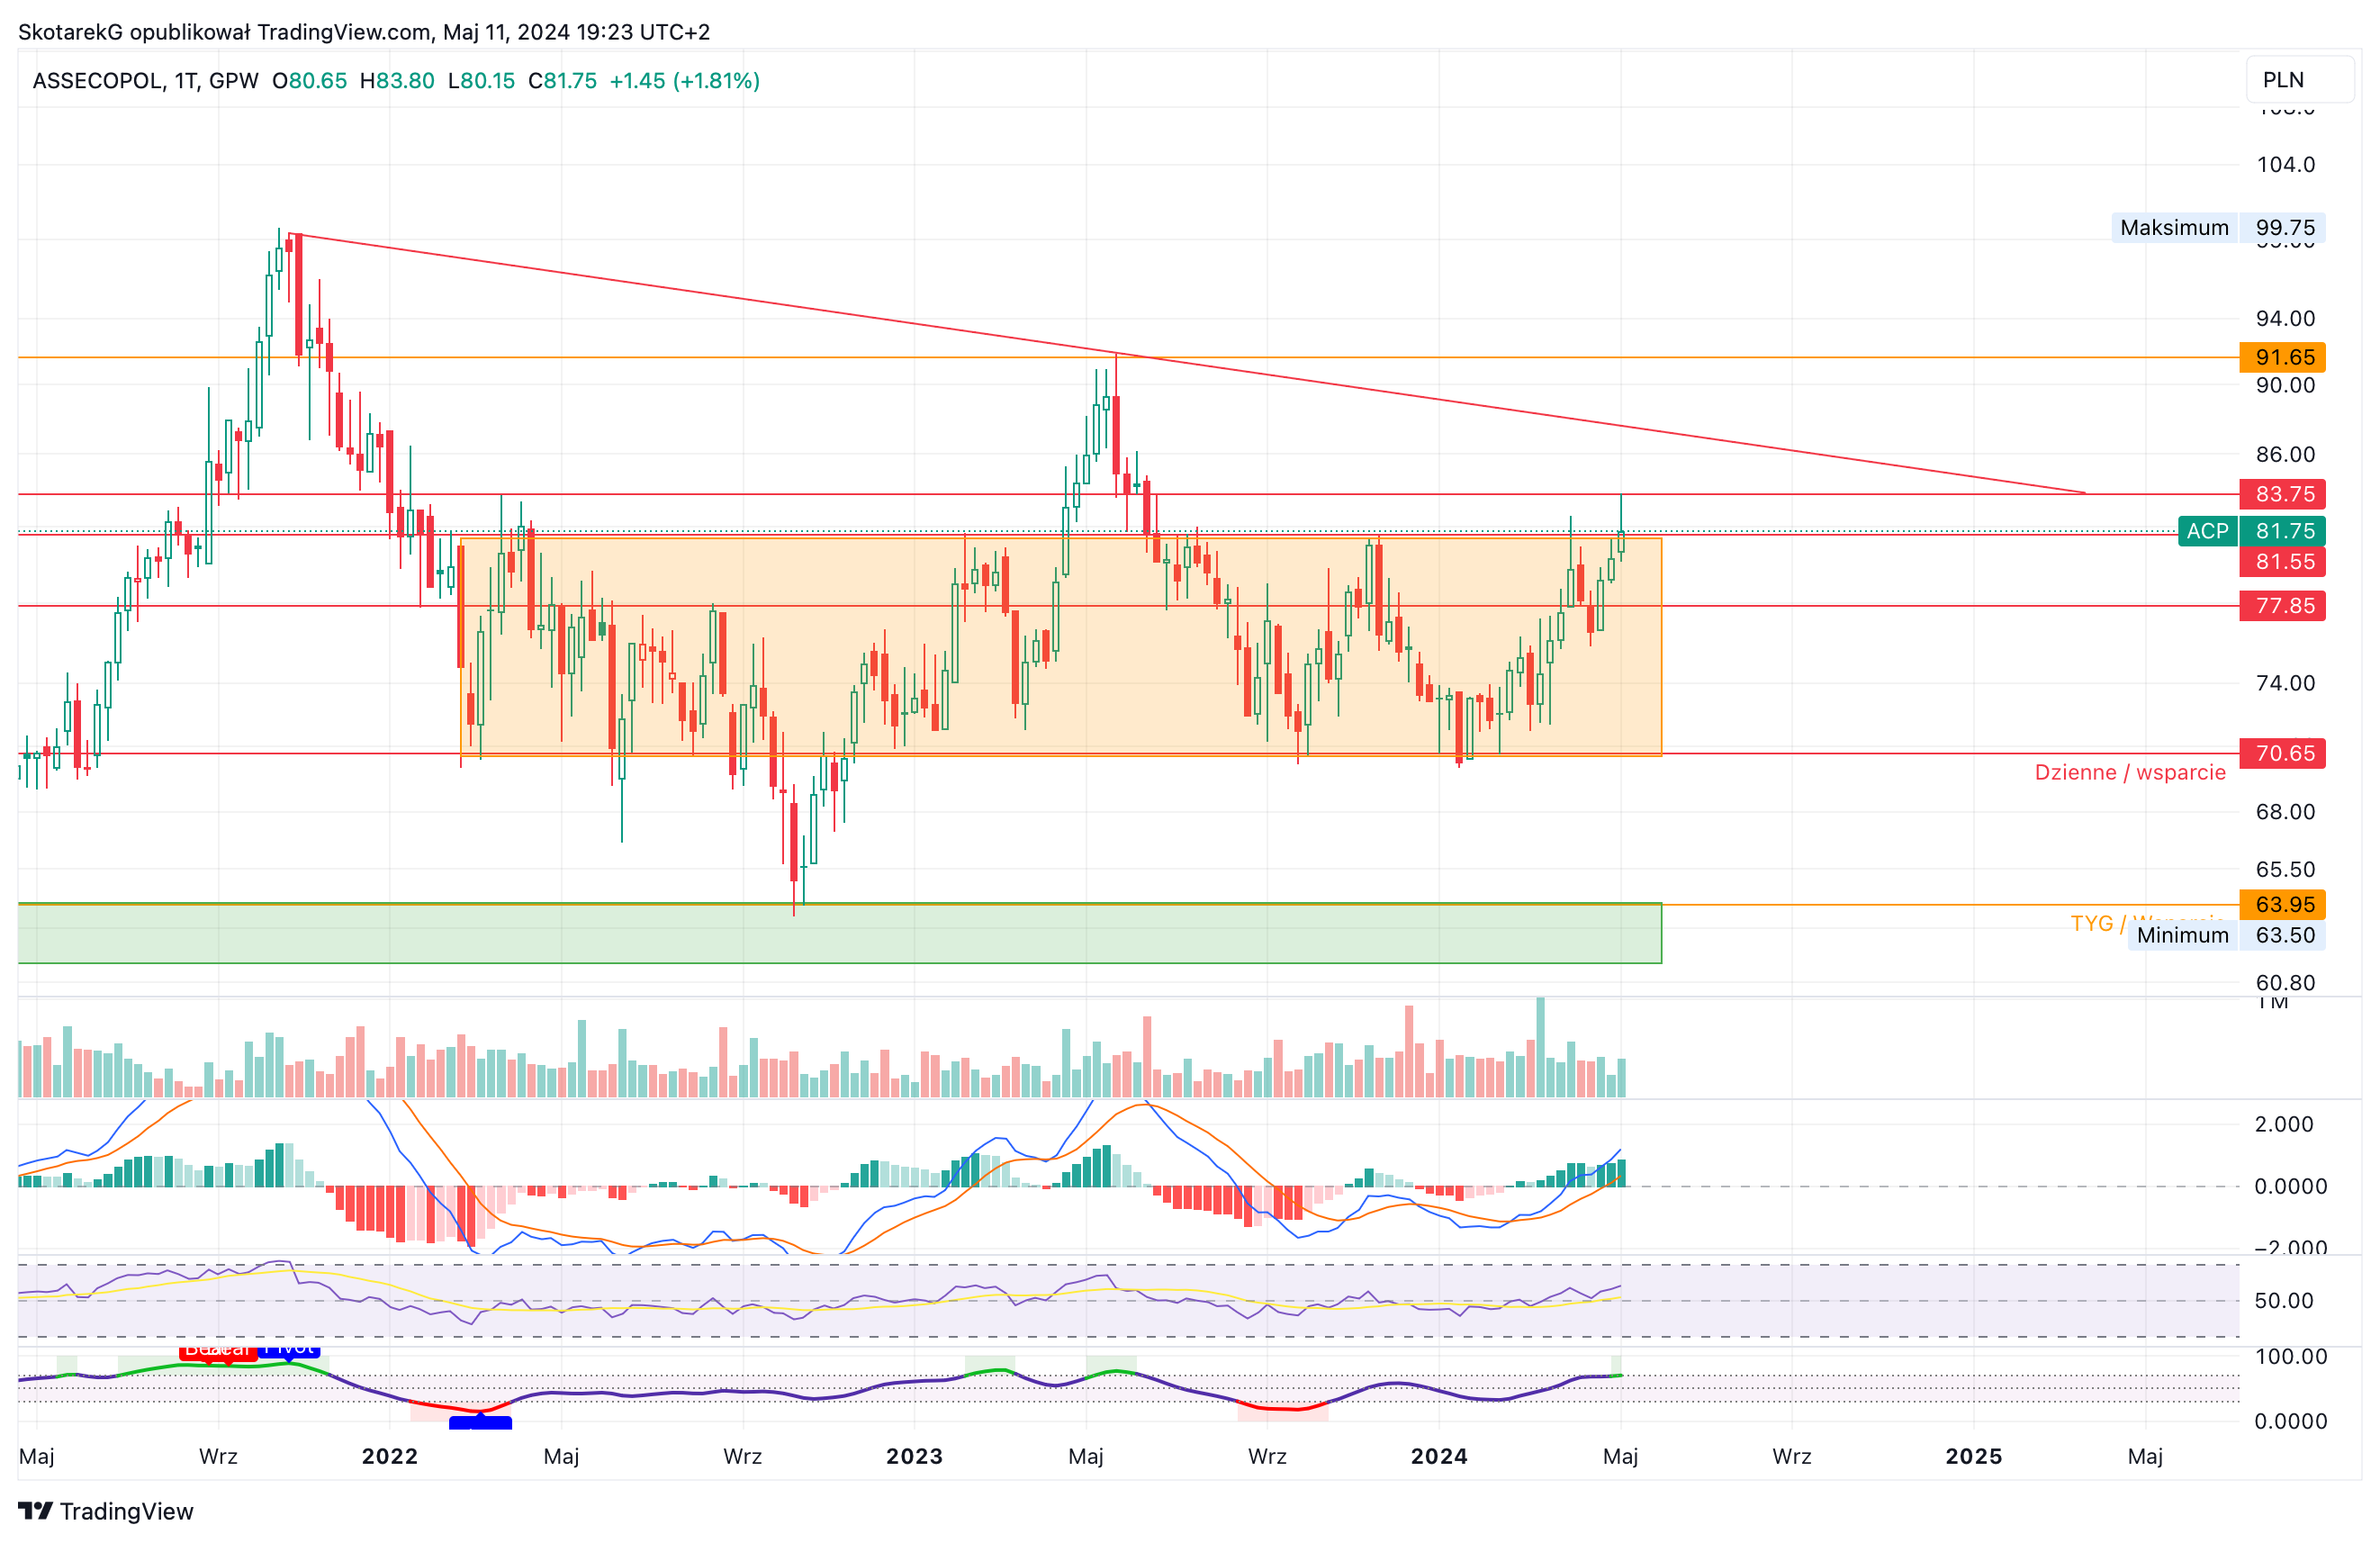Click the ASSECOPOL symbol title
The width and height of the screenshot is (2380, 1543).
point(97,80)
